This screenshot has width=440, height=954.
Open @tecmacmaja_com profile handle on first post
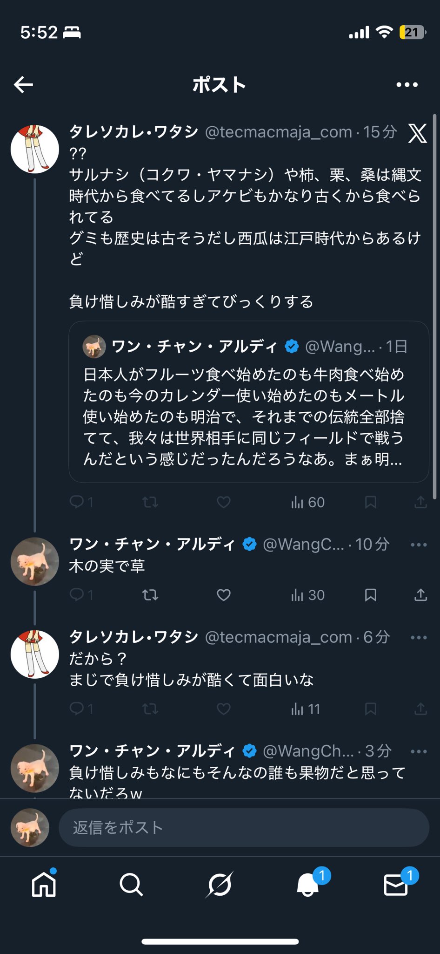(x=278, y=132)
